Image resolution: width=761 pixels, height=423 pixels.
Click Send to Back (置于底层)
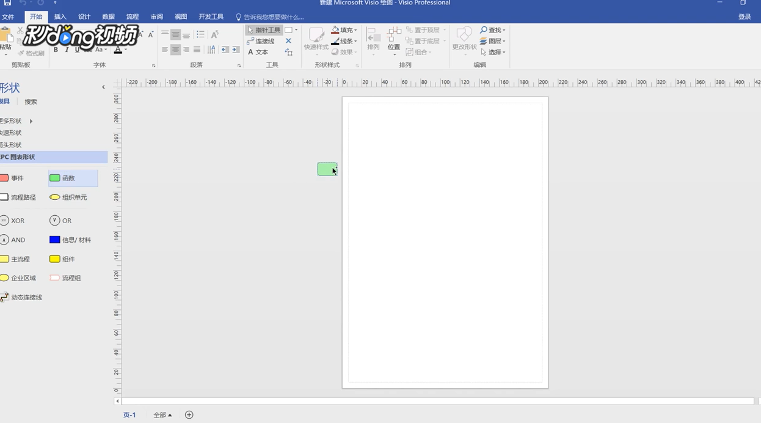point(426,41)
